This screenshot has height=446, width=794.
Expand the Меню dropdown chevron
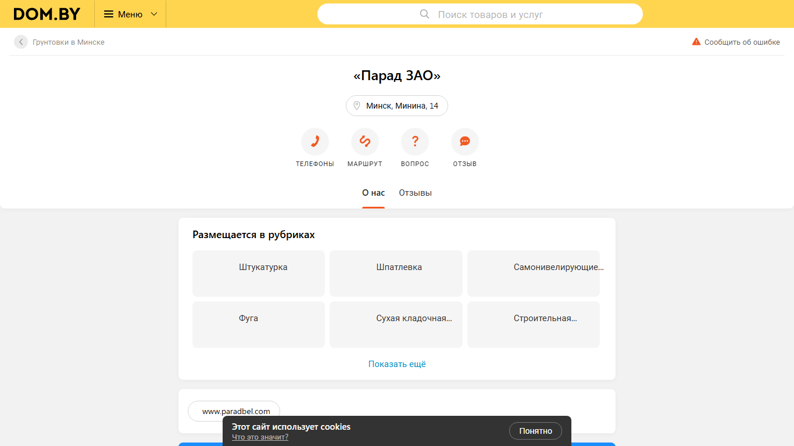tap(154, 14)
